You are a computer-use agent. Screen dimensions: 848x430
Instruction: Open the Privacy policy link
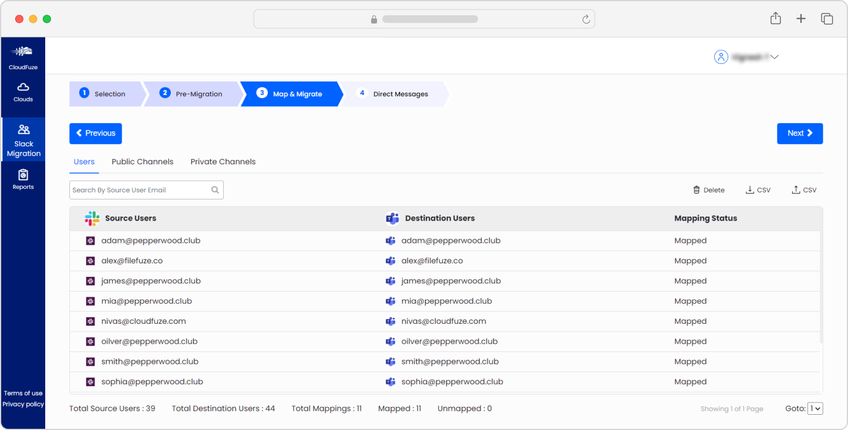(23, 404)
